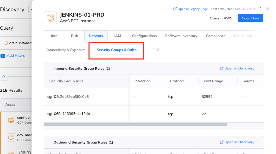Switch to the Risk tab
The image size is (276, 154).
pyautogui.click(x=74, y=36)
